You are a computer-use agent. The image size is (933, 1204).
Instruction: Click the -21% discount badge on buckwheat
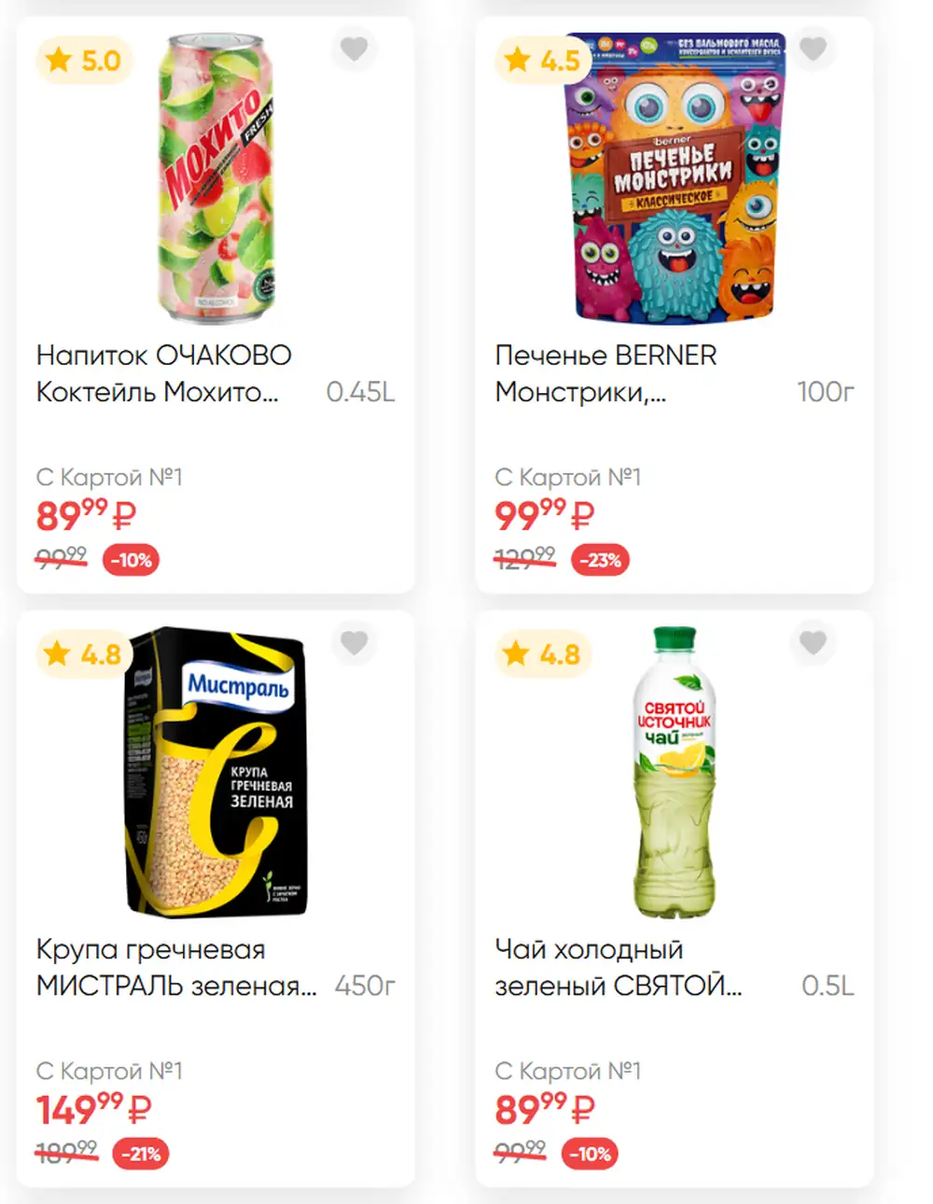pos(141,1154)
